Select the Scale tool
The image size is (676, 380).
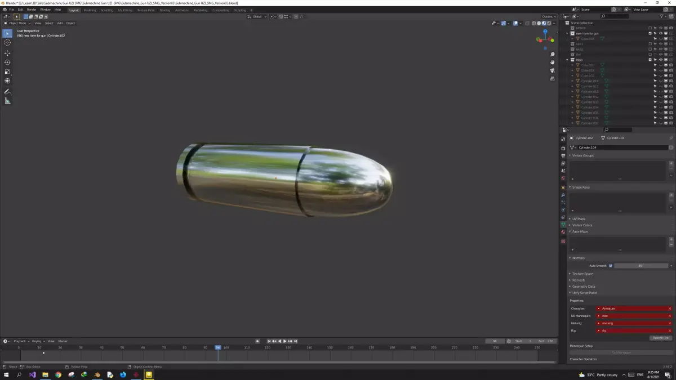click(7, 72)
